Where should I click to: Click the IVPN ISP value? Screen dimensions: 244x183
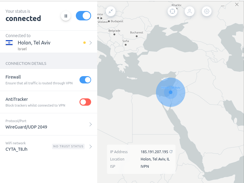coord(145,167)
